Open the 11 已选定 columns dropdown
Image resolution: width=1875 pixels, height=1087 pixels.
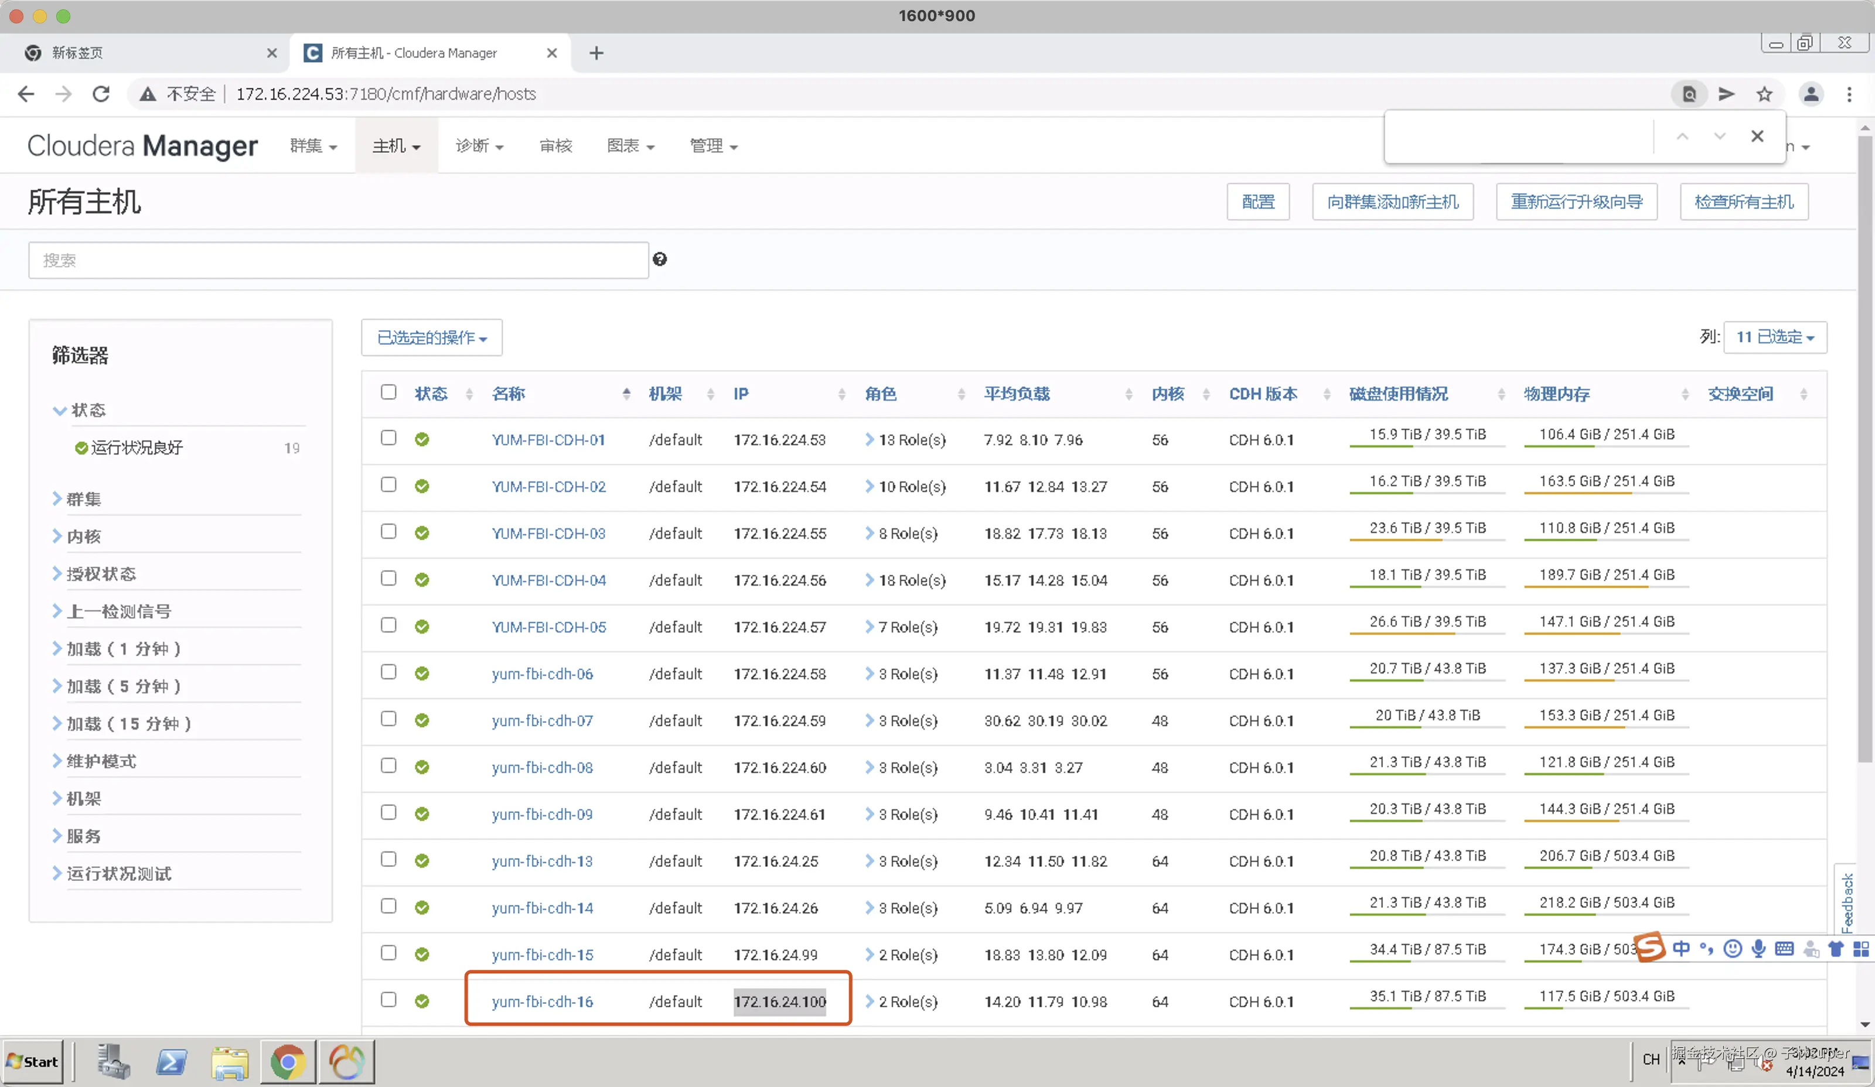pos(1775,337)
